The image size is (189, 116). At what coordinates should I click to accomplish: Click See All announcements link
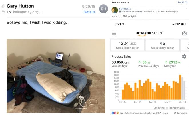(182, 2)
